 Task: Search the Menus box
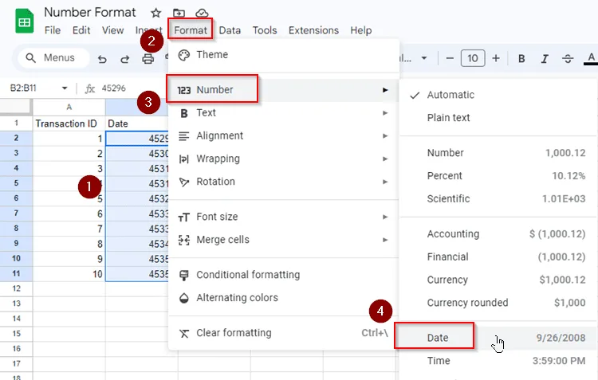pos(53,58)
